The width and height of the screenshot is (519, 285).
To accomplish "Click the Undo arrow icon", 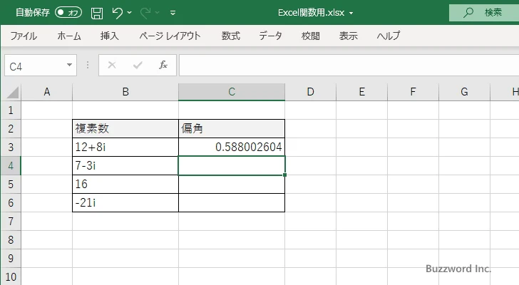I will tap(117, 13).
